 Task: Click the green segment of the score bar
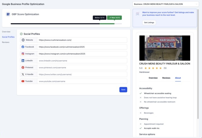point(107,24)
